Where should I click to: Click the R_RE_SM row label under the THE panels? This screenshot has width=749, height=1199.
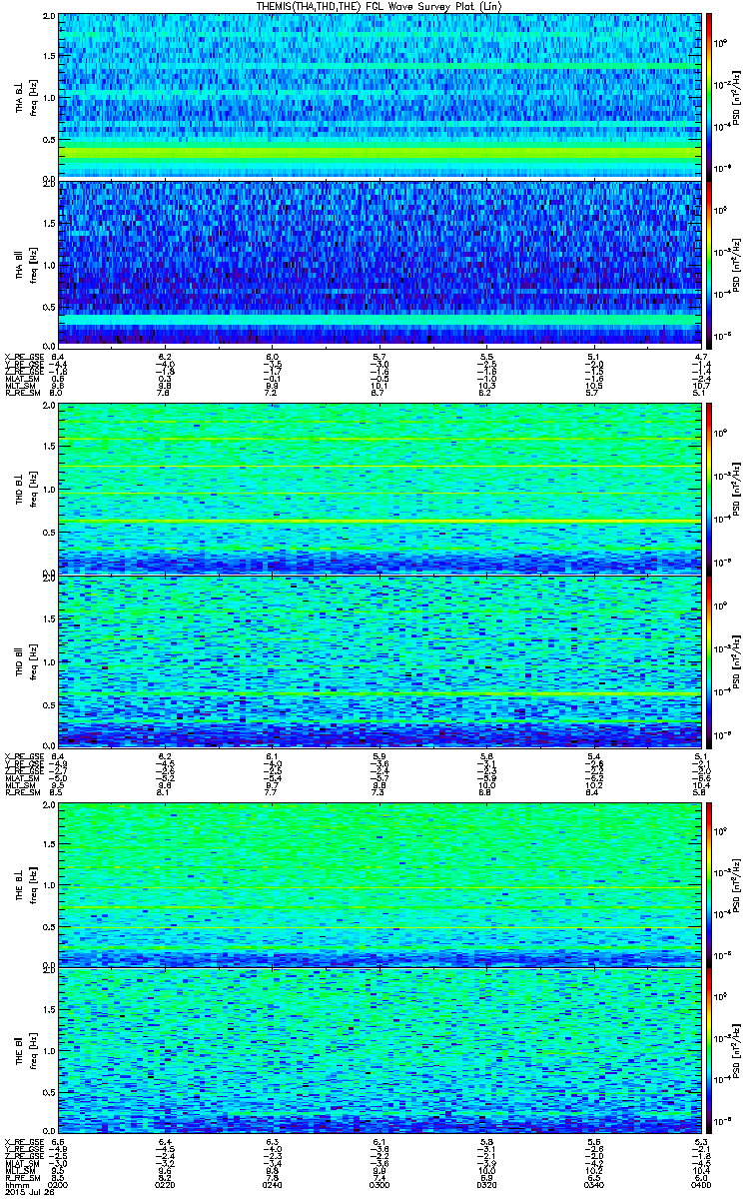tap(21, 1178)
